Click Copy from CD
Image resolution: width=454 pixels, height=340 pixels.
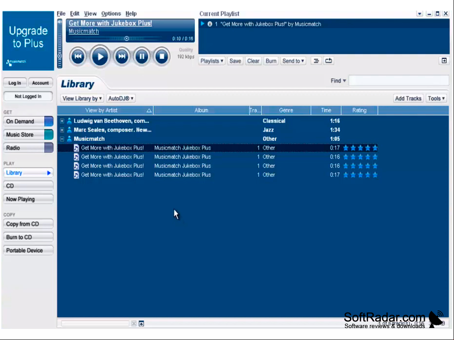[x=28, y=224]
